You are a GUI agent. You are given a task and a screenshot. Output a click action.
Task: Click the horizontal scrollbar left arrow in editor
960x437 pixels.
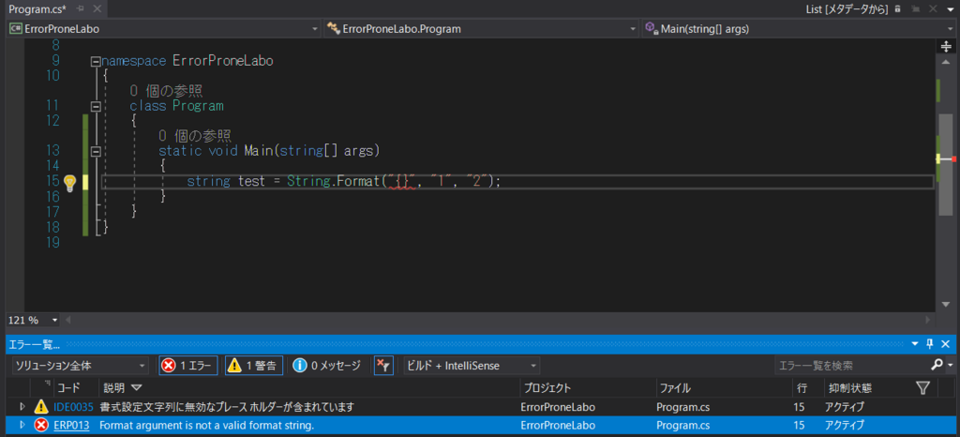click(67, 320)
